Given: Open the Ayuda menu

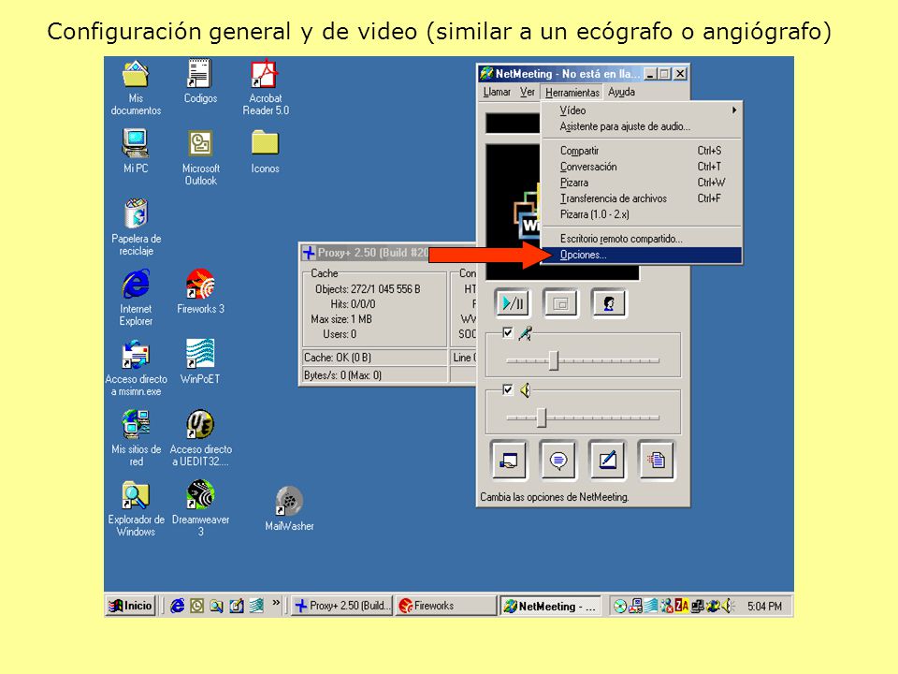Looking at the screenshot, I should tap(621, 92).
